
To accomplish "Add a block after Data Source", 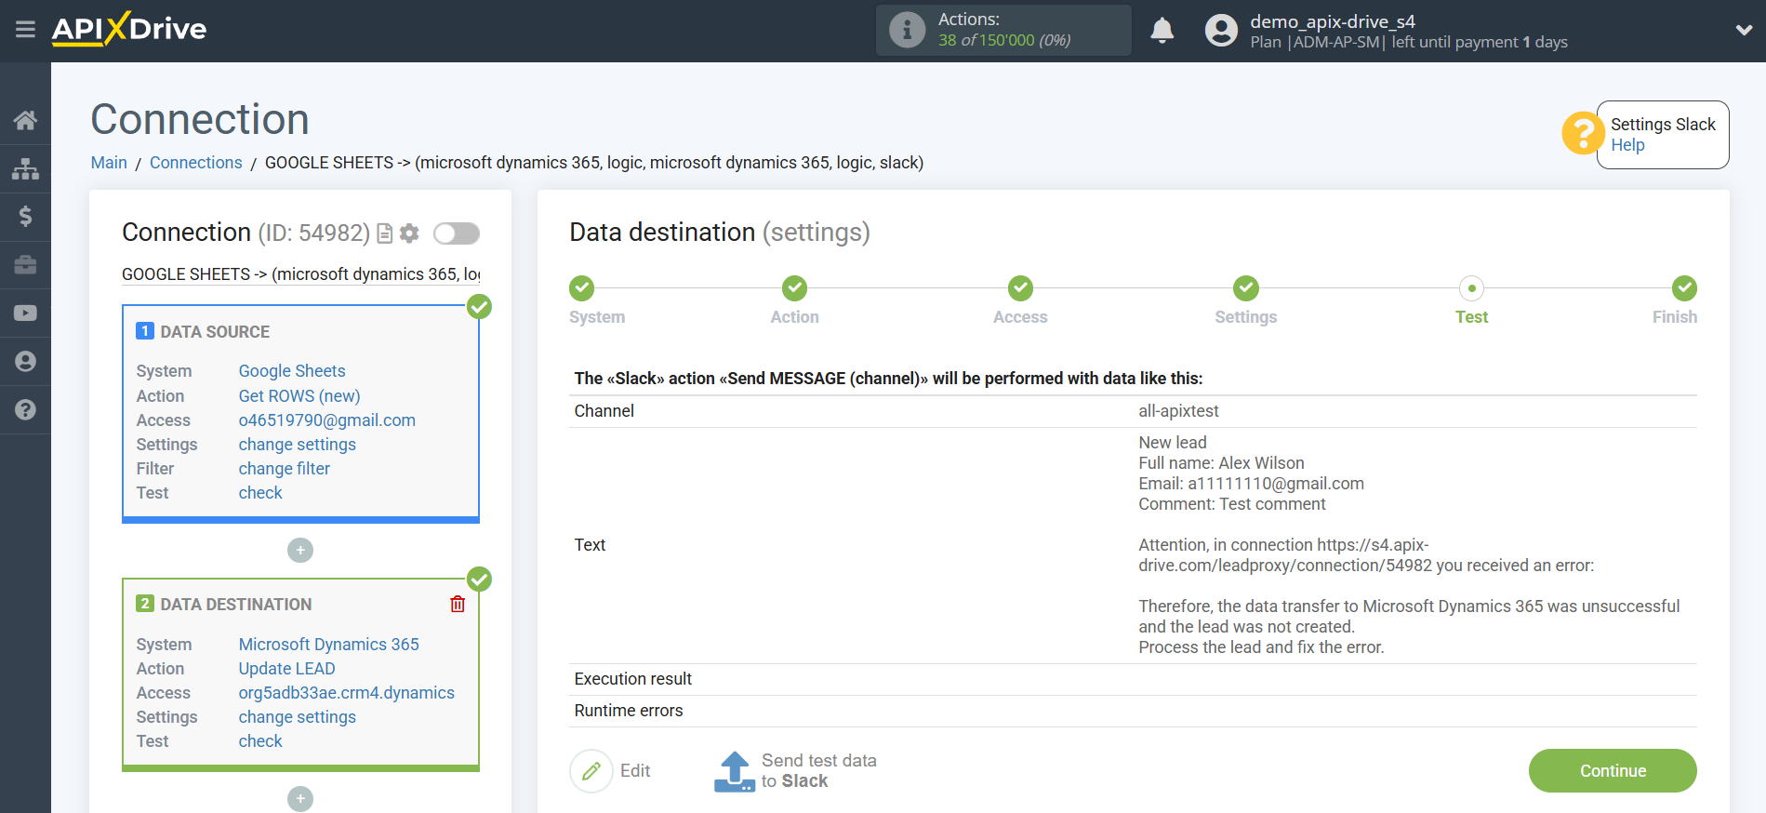I will click(300, 551).
